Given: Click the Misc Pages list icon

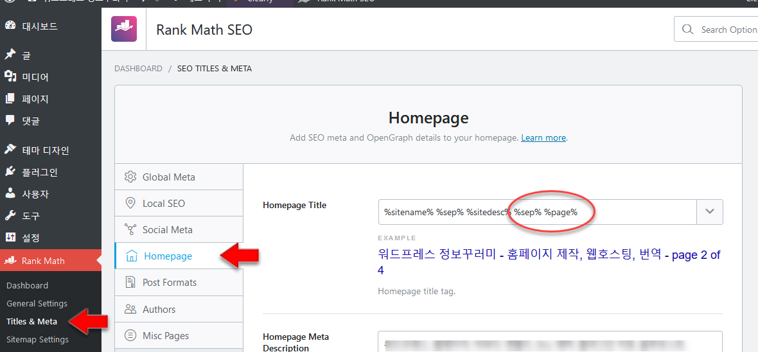Looking at the screenshot, I should tap(130, 335).
